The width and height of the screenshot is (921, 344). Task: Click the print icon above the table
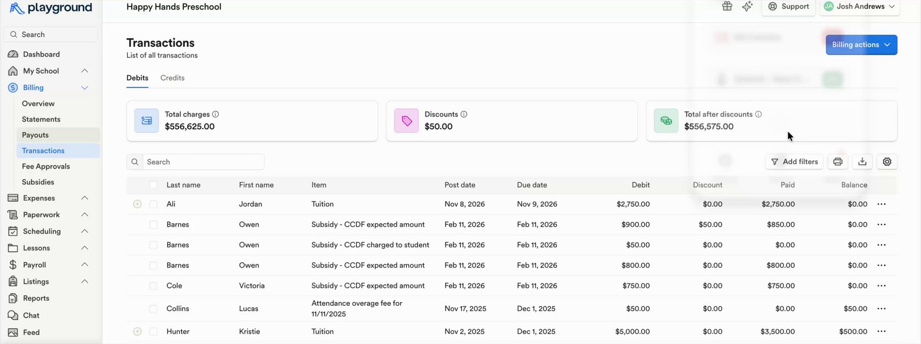[x=837, y=161]
